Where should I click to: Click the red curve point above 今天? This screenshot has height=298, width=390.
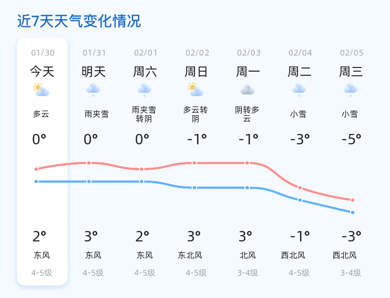click(x=36, y=169)
